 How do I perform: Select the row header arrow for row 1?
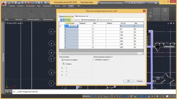62,26
